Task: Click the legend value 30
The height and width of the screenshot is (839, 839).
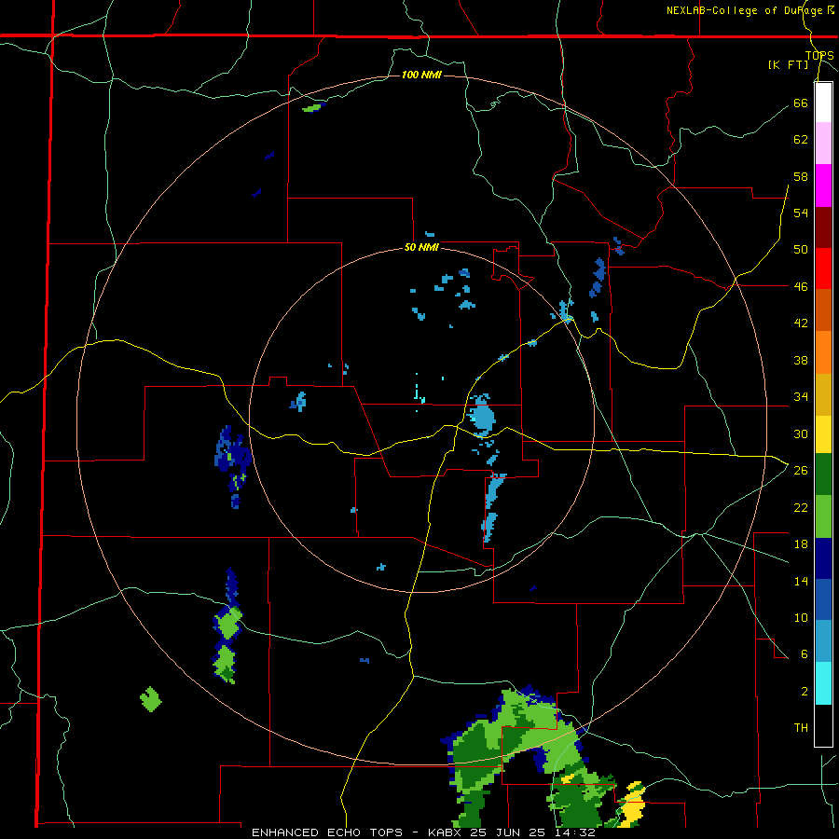Action: pos(801,433)
